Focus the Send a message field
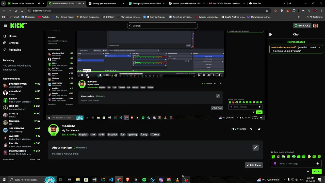325x183 pixels. coord(296,163)
